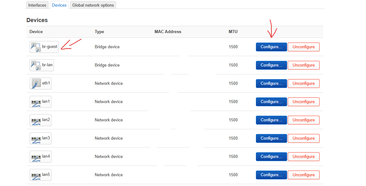This screenshot has width=366, height=186.
Task: Unconfigure the eth1 network device
Action: [x=304, y=84]
